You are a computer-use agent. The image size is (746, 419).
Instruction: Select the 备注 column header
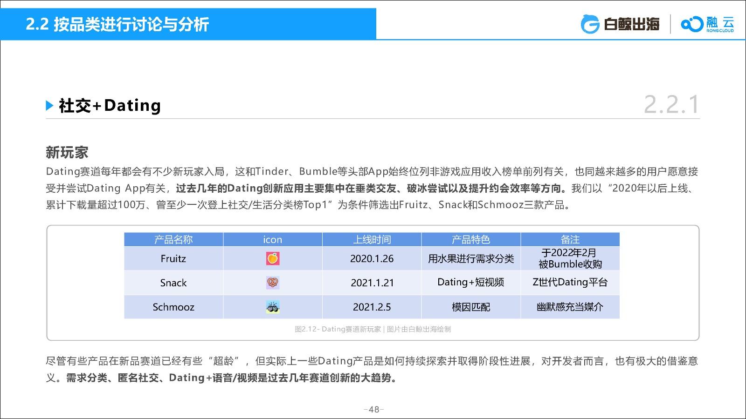570,239
